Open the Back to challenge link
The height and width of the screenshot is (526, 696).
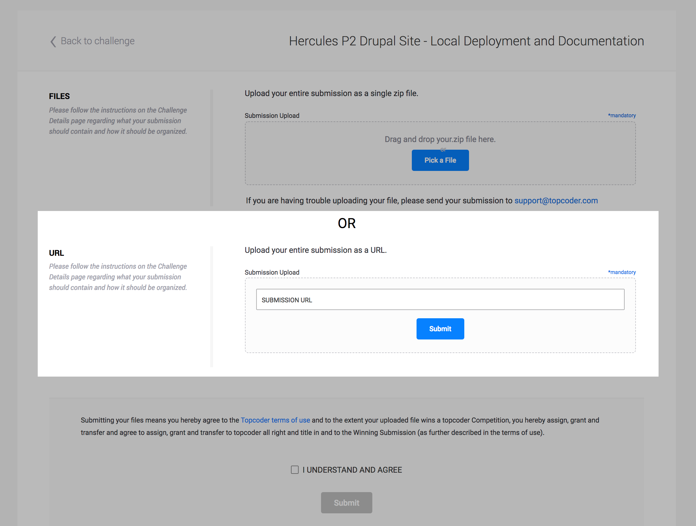click(x=98, y=41)
